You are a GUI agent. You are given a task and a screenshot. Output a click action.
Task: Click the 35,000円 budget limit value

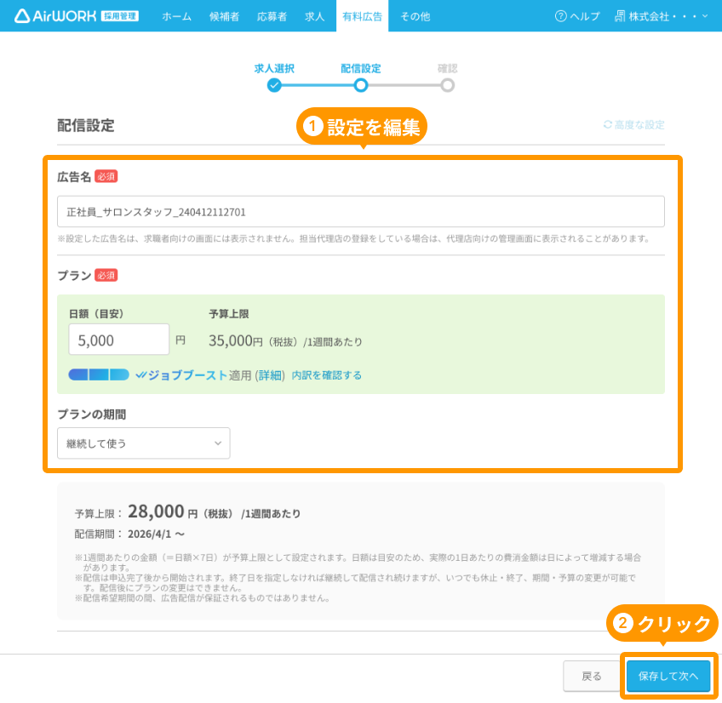(x=235, y=340)
